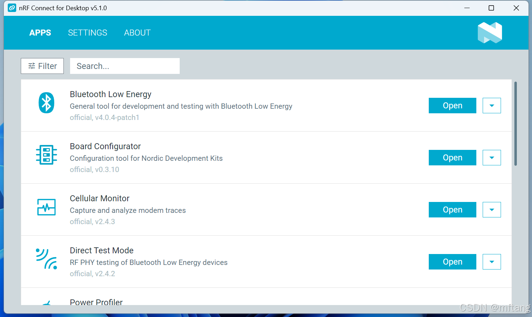
Task: Click 'Configuration tool for Nordic Development Kits' text
Action: click(x=146, y=158)
